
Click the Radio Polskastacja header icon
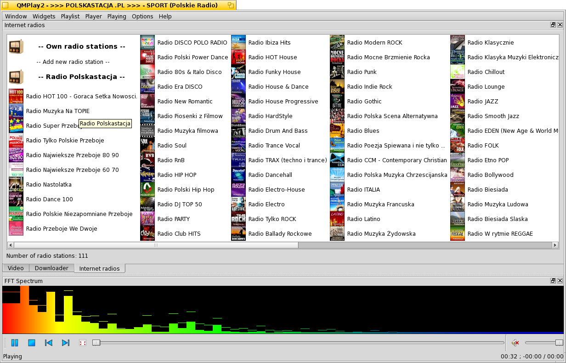point(16,77)
